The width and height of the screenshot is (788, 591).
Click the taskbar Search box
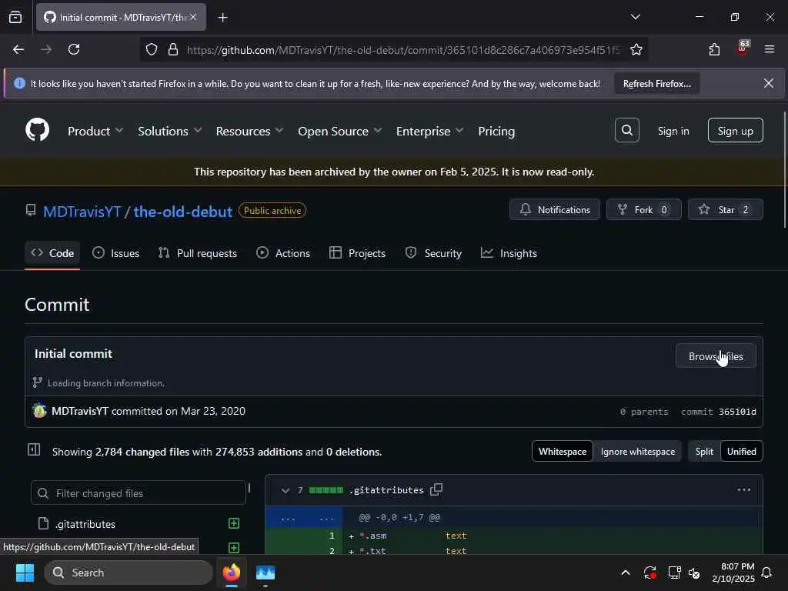(x=129, y=573)
